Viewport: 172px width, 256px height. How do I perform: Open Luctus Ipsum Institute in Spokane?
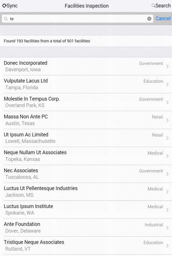pos(86,210)
